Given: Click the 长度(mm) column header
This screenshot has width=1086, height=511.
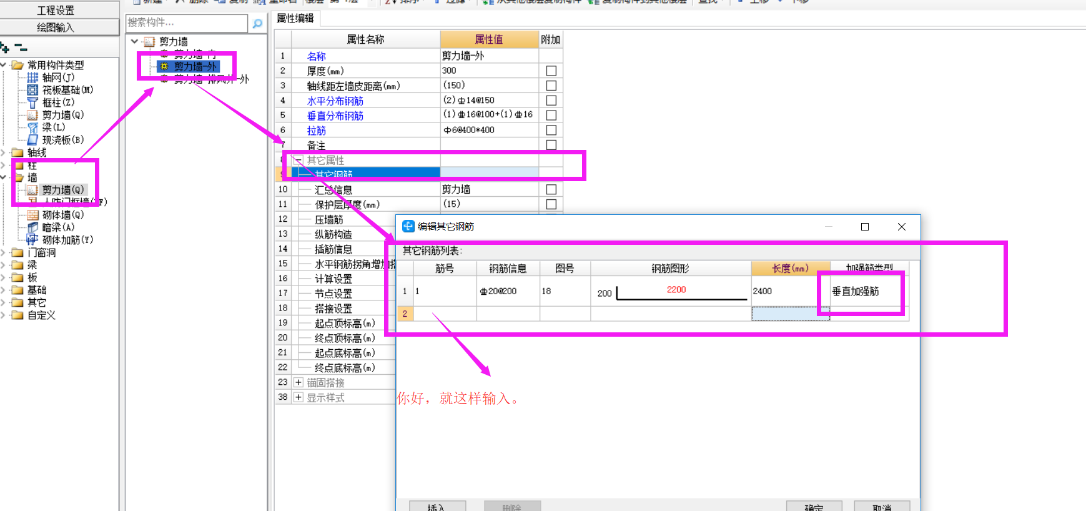Looking at the screenshot, I should coord(791,268).
